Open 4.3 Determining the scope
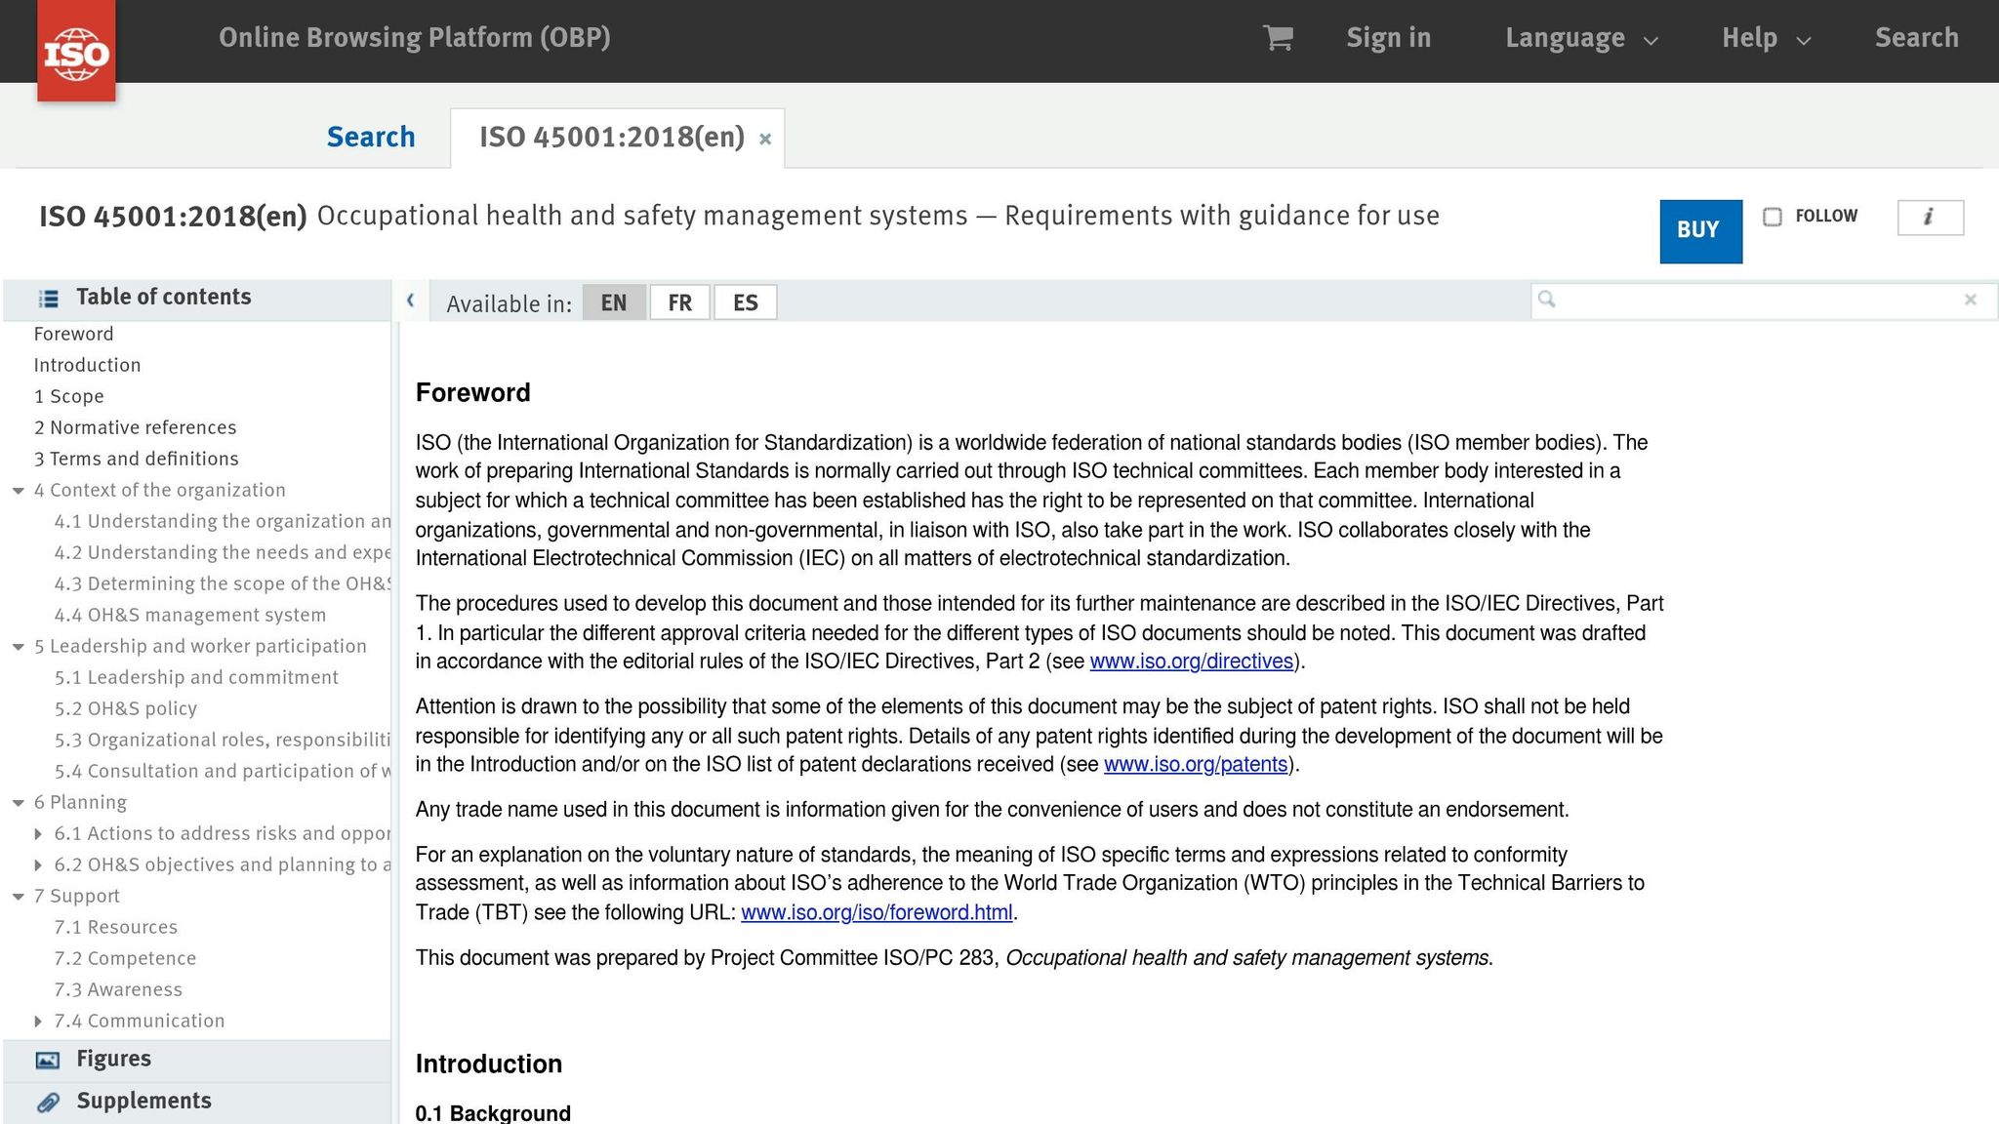Viewport: 1999px width, 1124px height. click(223, 583)
